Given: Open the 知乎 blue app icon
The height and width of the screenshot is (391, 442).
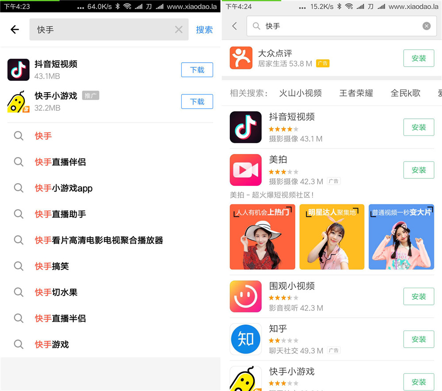Looking at the screenshot, I should point(246,339).
